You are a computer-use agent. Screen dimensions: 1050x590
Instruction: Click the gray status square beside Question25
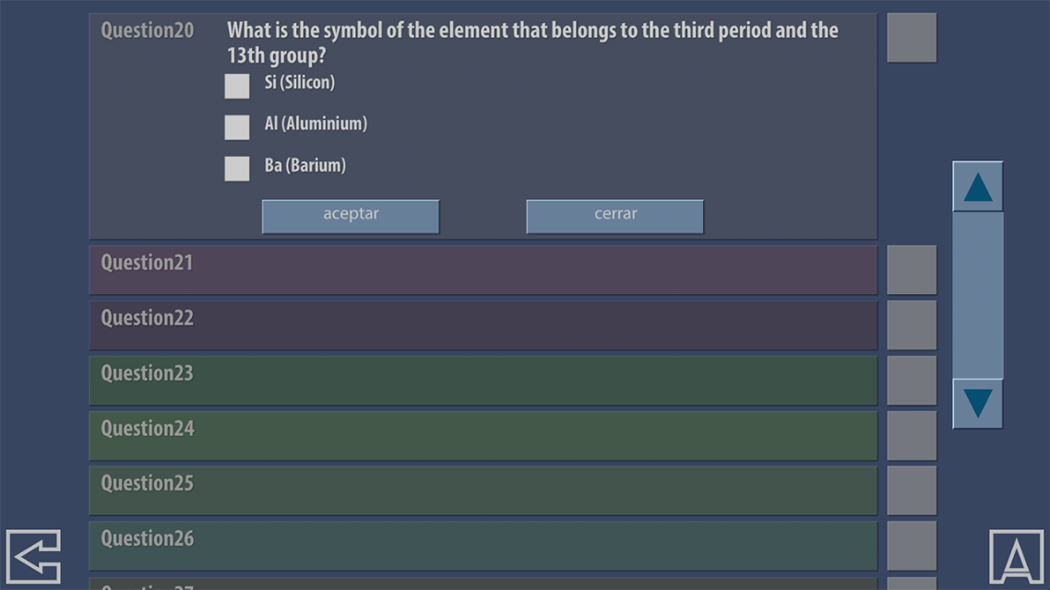(912, 490)
